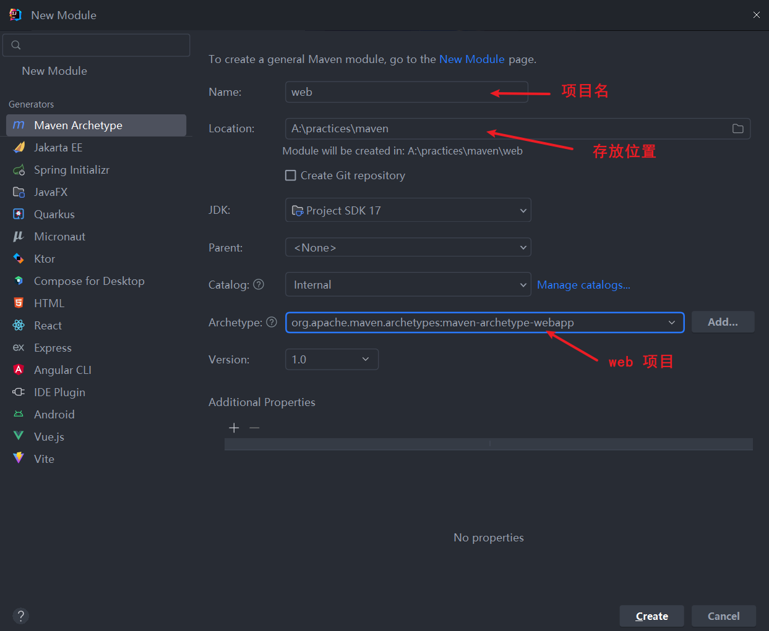Click the Maven Archetype generator icon

tap(19, 125)
